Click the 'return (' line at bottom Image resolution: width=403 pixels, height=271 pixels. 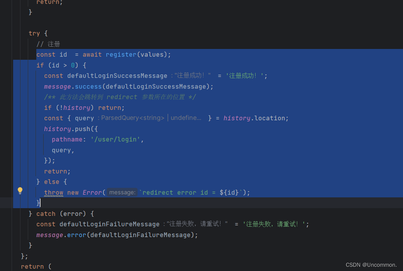[x=36, y=267]
